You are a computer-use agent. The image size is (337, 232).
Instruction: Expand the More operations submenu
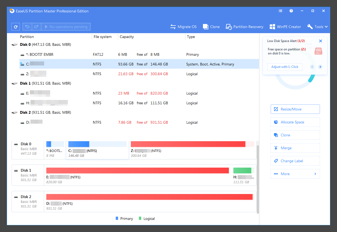pos(295,174)
